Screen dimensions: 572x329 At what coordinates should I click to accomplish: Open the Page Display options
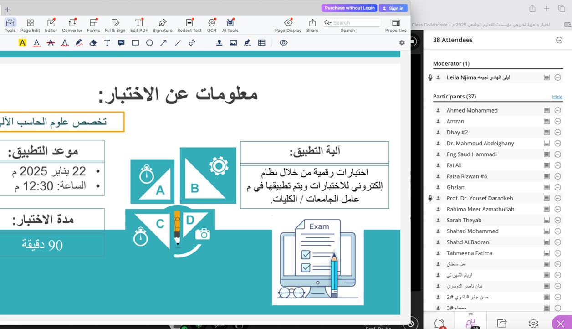[x=288, y=26]
